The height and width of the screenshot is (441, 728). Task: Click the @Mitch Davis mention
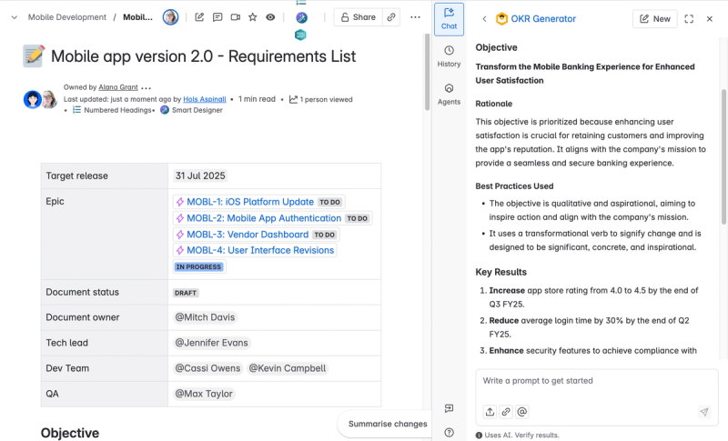pos(205,317)
